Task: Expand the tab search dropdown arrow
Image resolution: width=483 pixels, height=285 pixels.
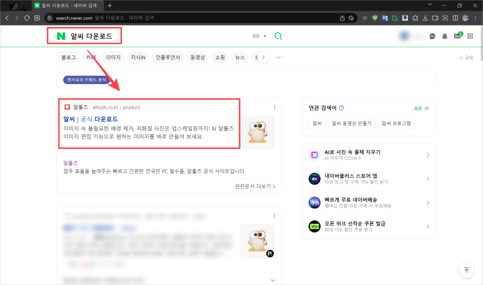Action: click(429, 5)
